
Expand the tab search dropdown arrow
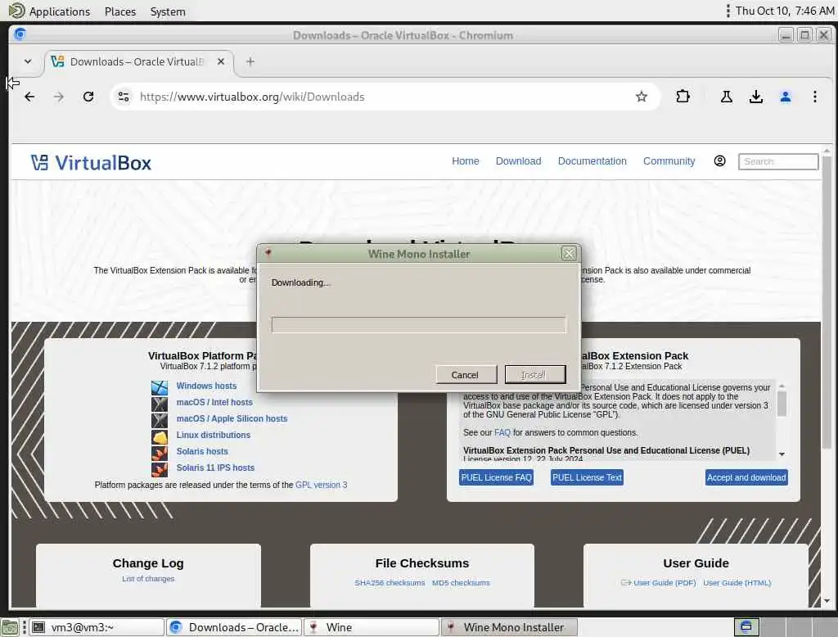tap(28, 61)
